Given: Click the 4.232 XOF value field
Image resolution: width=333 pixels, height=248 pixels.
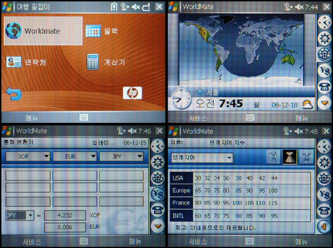Looking at the screenshot, I should click(65, 215).
